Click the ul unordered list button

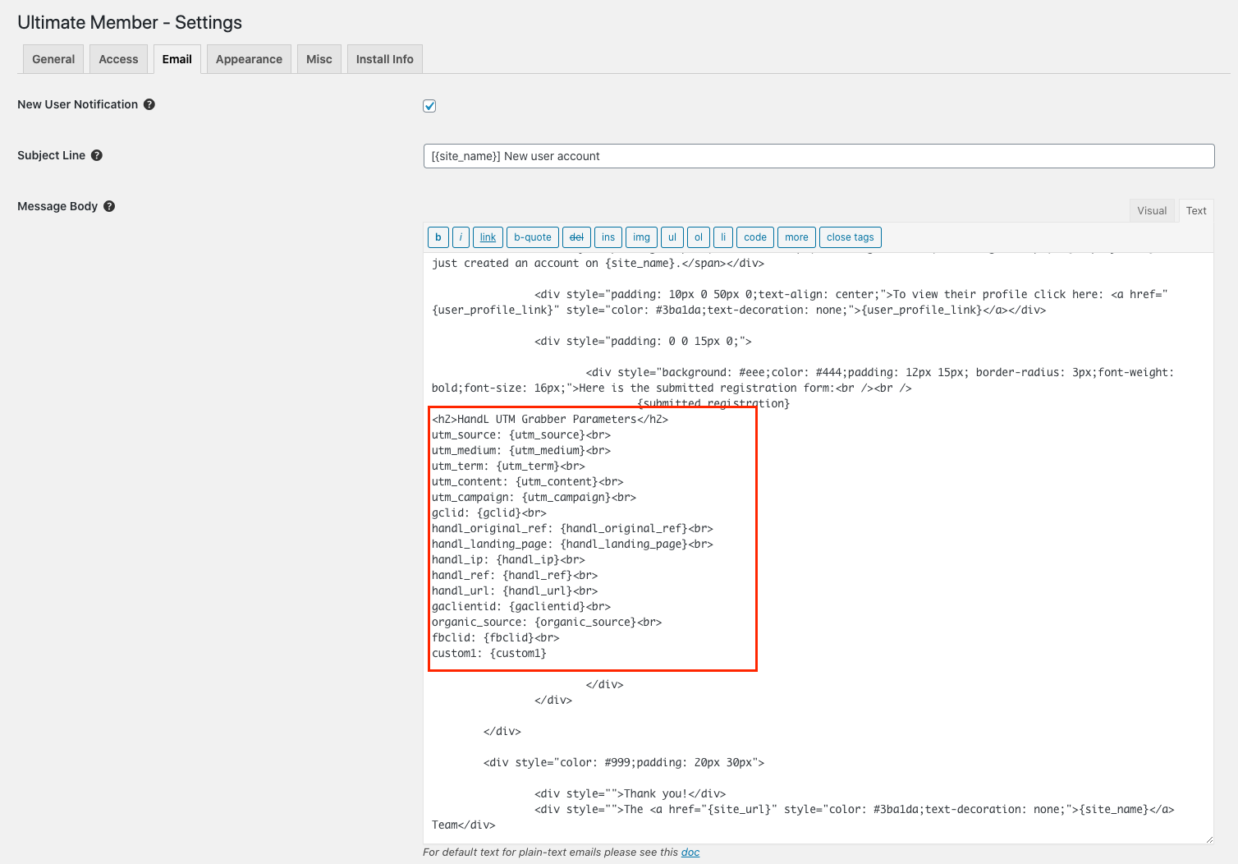[672, 237]
